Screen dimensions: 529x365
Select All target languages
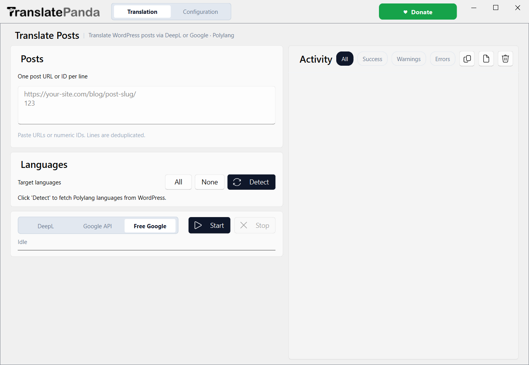pos(179,182)
